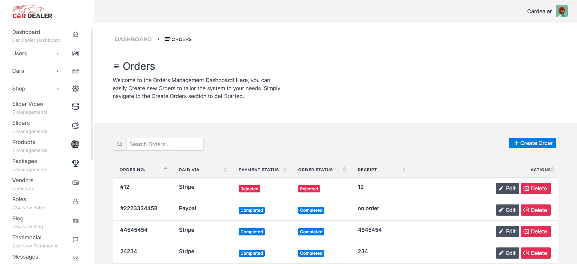Click the Messages envelope icon
This screenshot has height=264, width=577.
(75, 259)
